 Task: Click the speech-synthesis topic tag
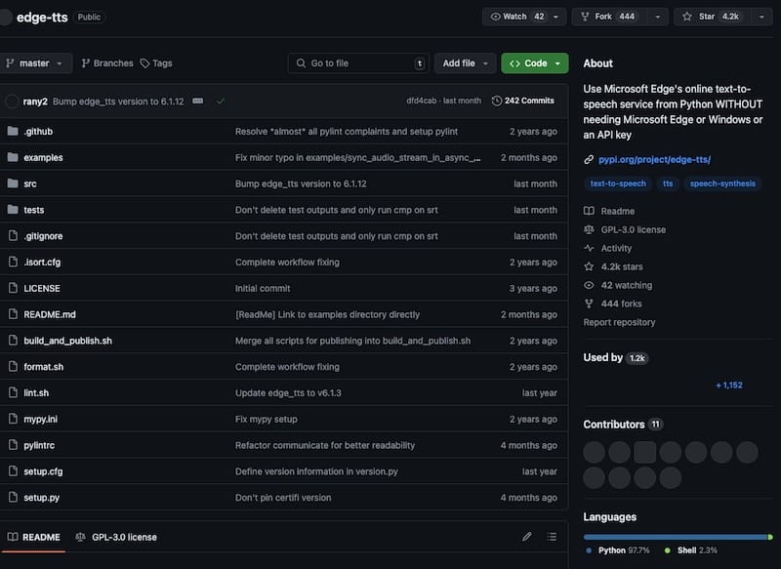722,183
